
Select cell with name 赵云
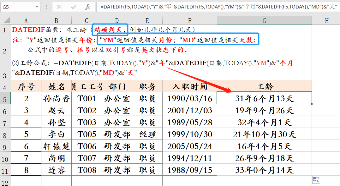(x=57, y=110)
